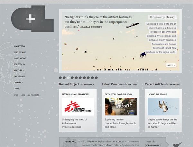Viewport: 193px width, 147px height.
Task: Select the ninth slideshow dot
Action: click(x=92, y=78)
